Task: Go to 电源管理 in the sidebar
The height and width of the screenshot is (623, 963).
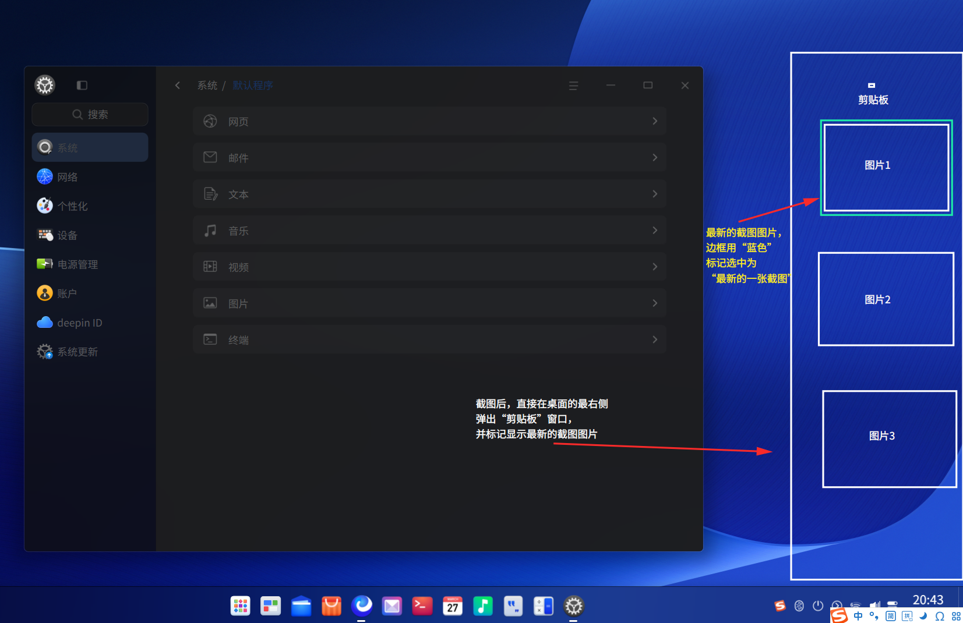Action: coord(90,264)
